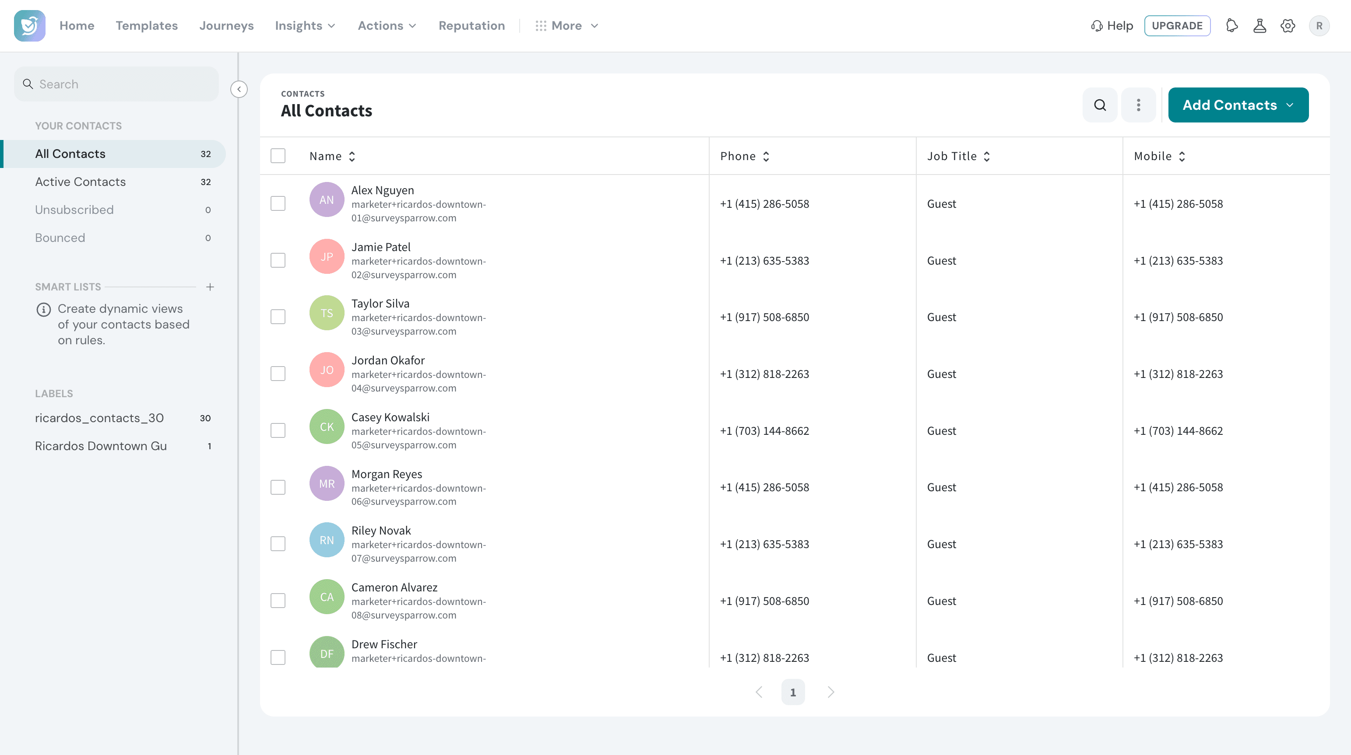Open the three-dot options menu
Screen dimensions: 1351x755
pos(1138,105)
